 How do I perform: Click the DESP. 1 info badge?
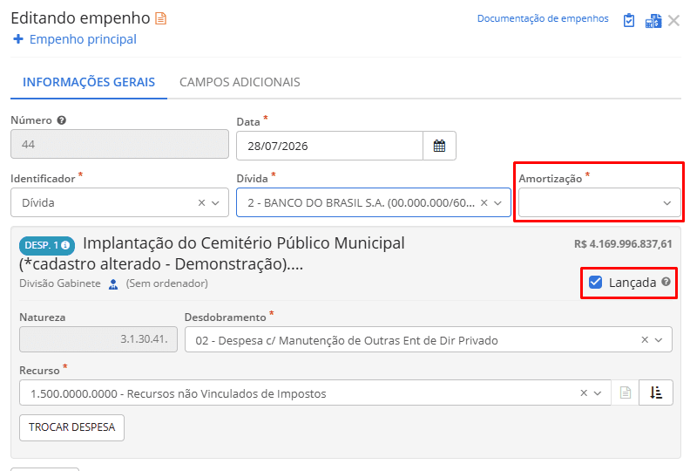pyautogui.click(x=47, y=245)
